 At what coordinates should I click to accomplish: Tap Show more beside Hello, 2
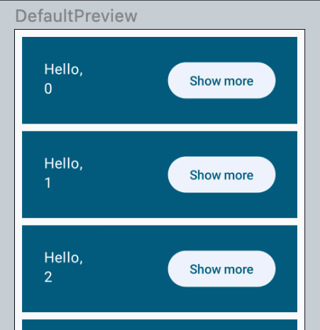(221, 269)
